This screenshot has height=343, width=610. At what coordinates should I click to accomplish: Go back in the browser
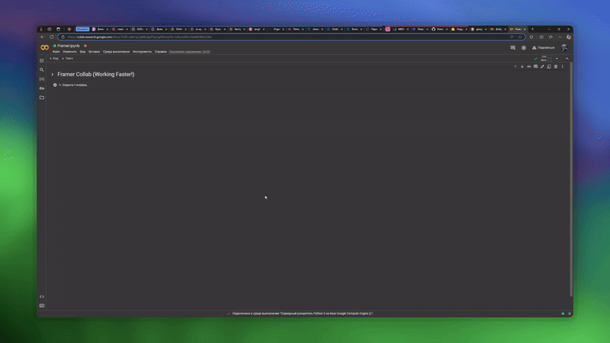pos(43,37)
